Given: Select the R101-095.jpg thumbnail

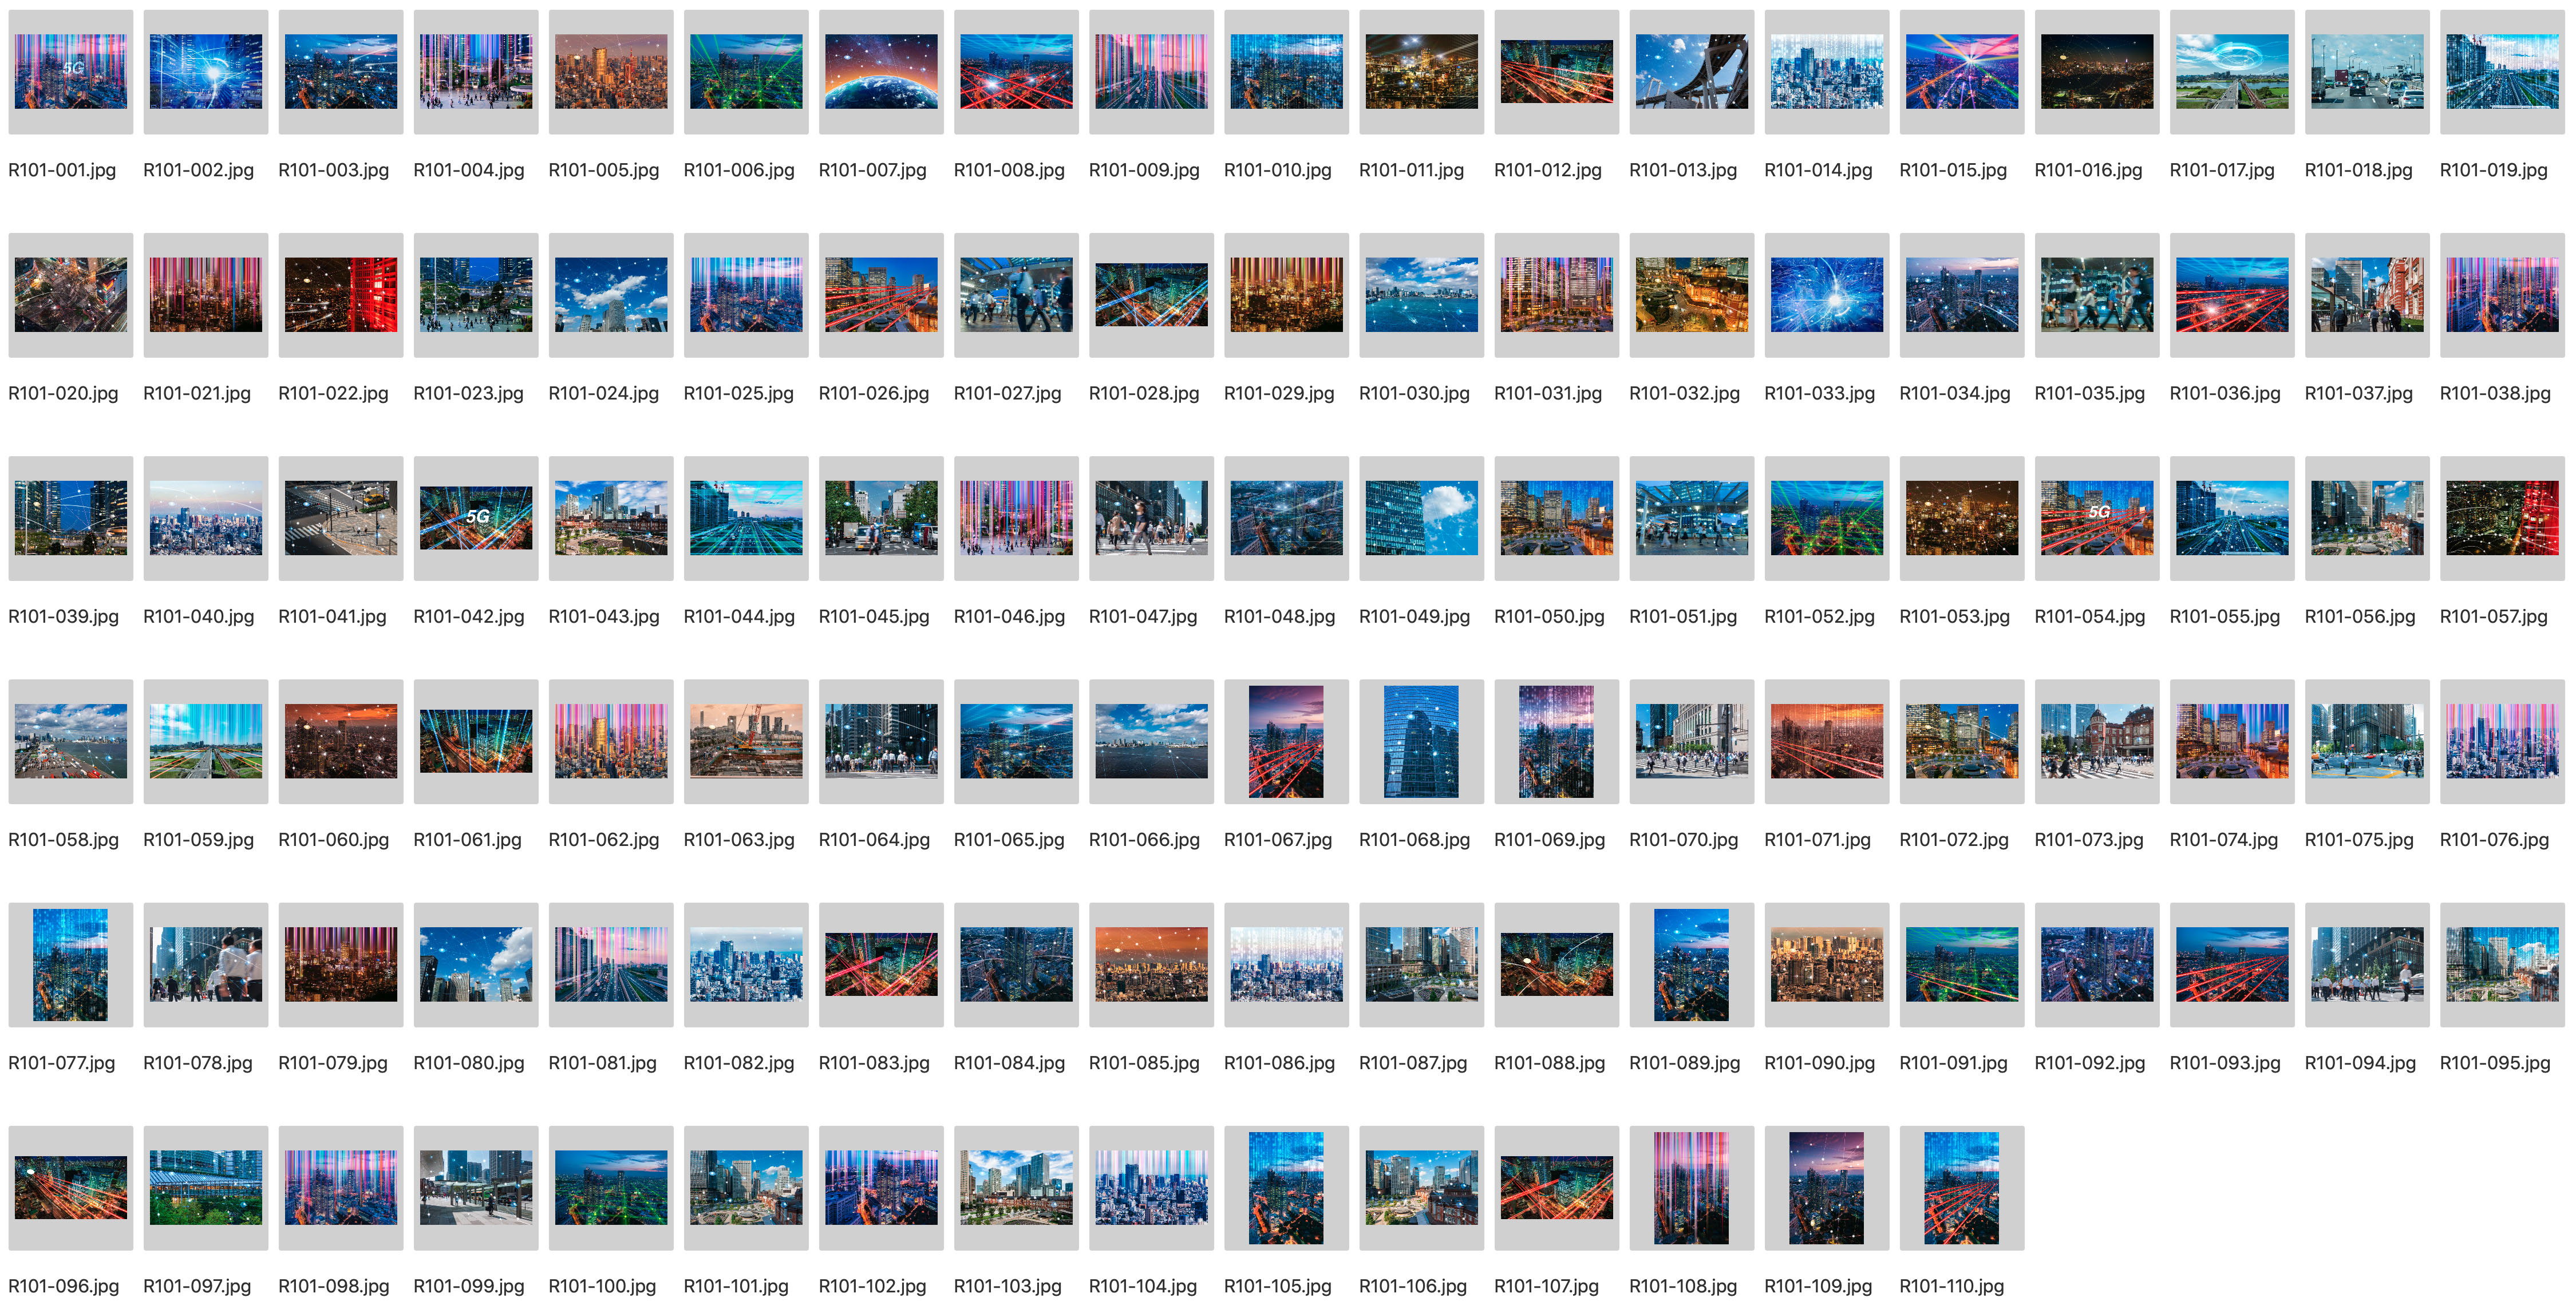Looking at the screenshot, I should pos(2502,964).
